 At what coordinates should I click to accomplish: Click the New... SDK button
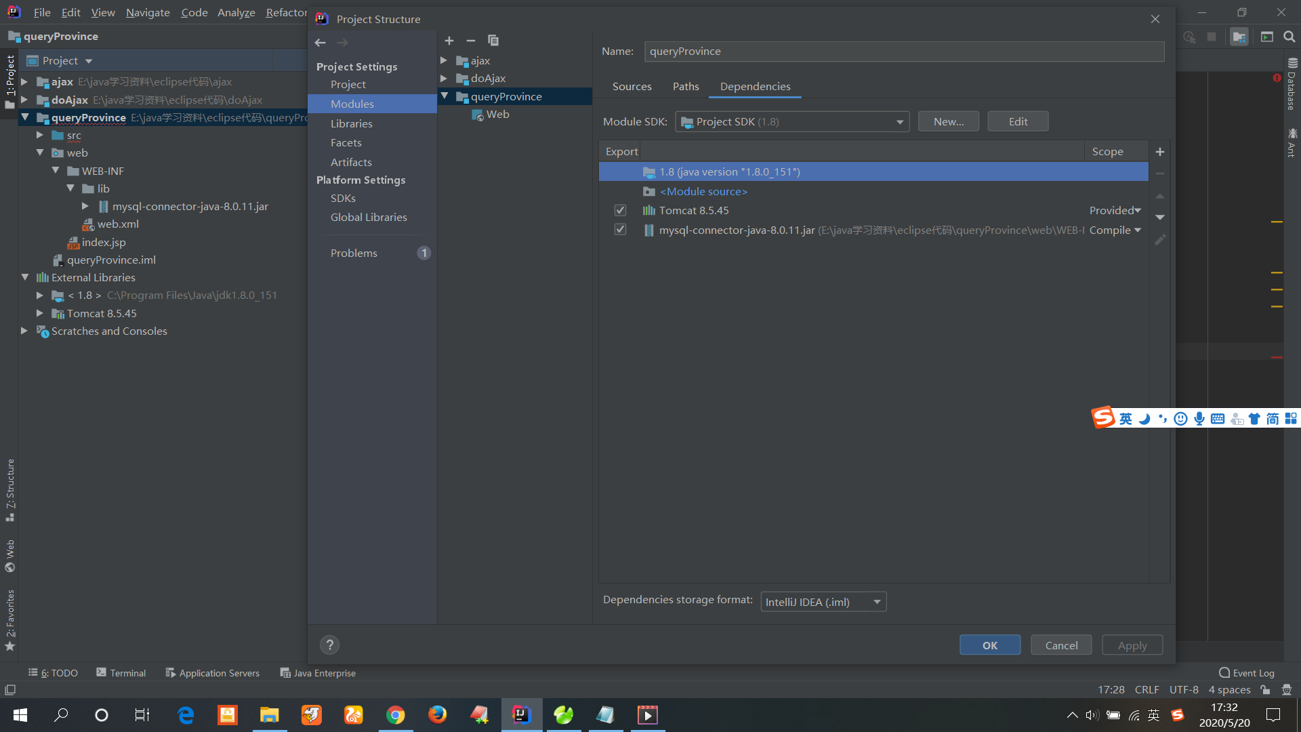948,122
